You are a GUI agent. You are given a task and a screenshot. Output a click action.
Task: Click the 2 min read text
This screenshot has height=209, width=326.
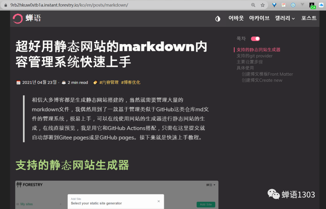pyautogui.click(x=78, y=82)
